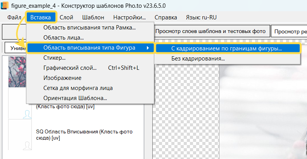Open the Язык: ru-RU language menu
This screenshot has height=159, width=307.
(201, 17)
